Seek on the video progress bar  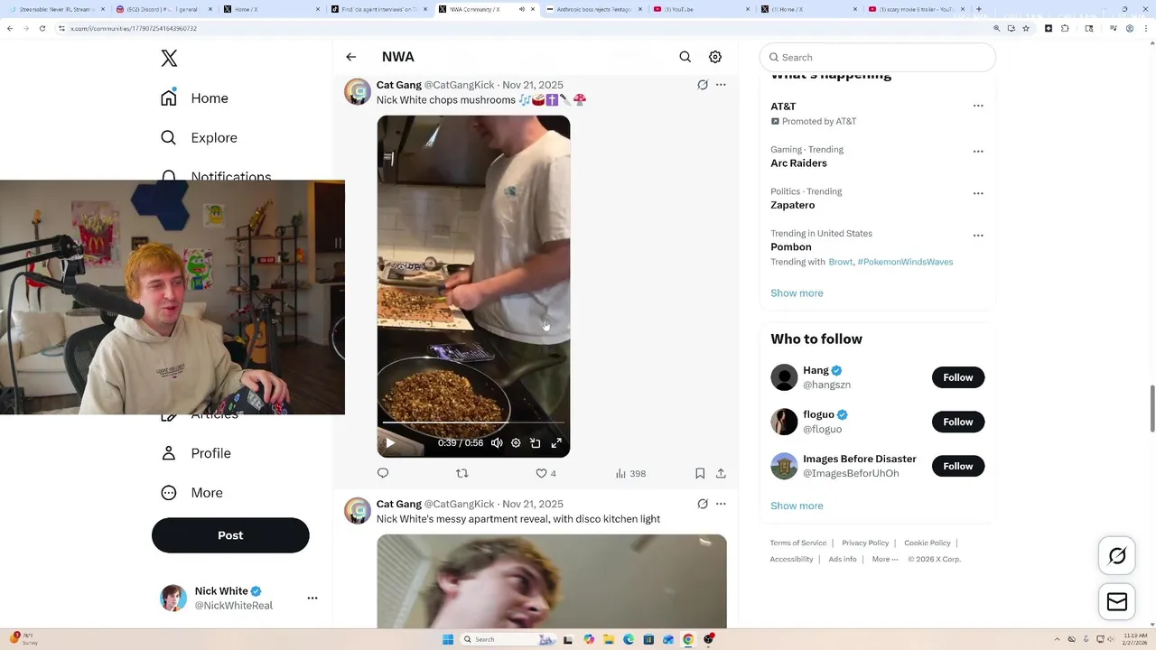click(473, 422)
